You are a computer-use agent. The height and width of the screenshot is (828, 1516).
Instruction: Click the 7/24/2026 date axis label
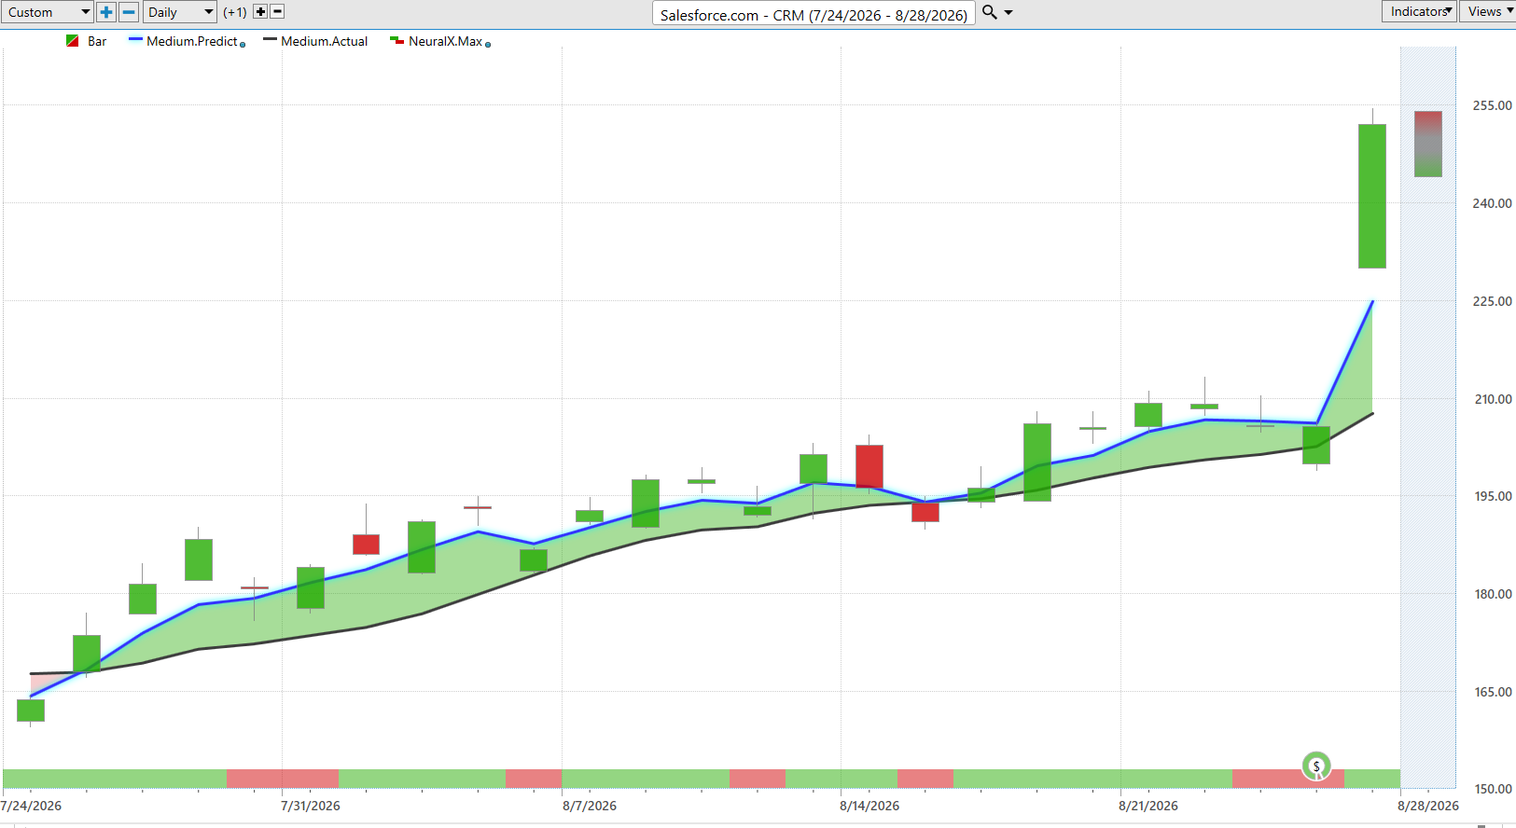(x=31, y=806)
